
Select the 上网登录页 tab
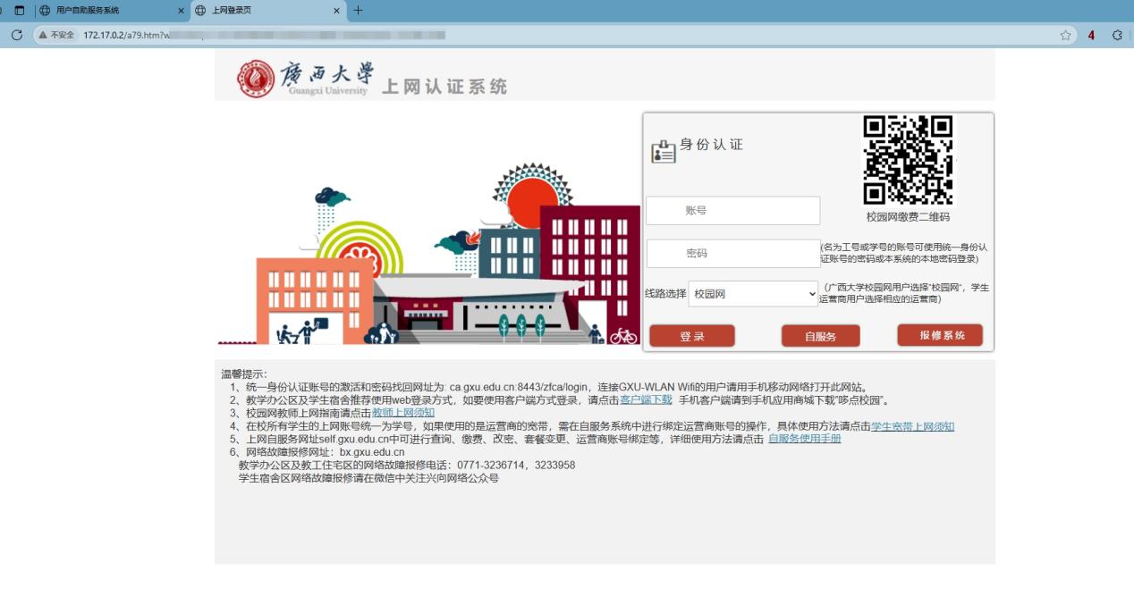pyautogui.click(x=259, y=11)
